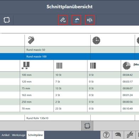The width and height of the screenshot is (139, 139).
Task: Click the cut length column icon
Action: point(26,65)
